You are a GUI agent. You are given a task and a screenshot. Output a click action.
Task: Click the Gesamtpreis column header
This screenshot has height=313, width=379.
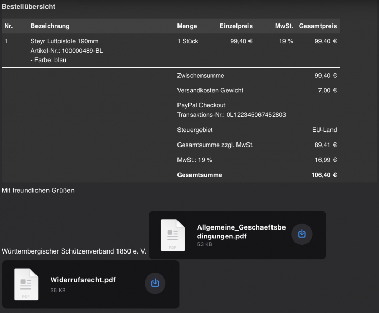pyautogui.click(x=318, y=26)
